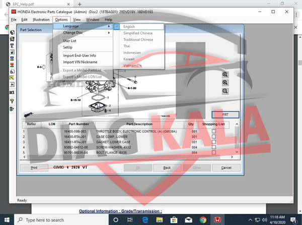Select part number 16400-59B-003

pyautogui.click(x=75, y=132)
